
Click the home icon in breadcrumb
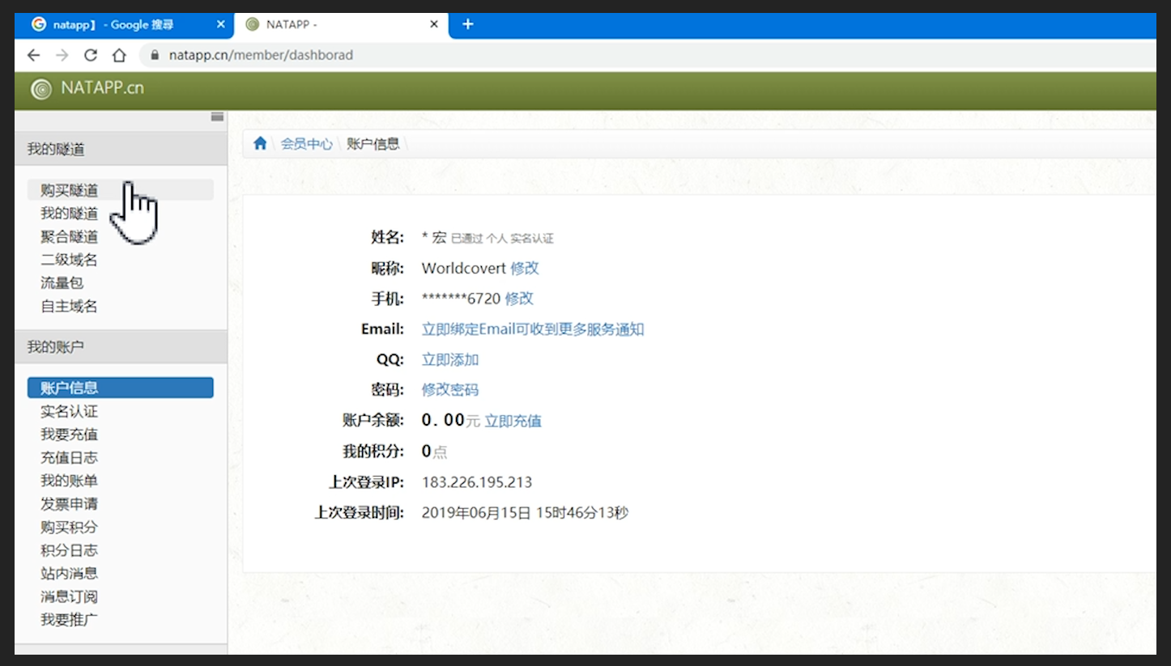(x=260, y=143)
